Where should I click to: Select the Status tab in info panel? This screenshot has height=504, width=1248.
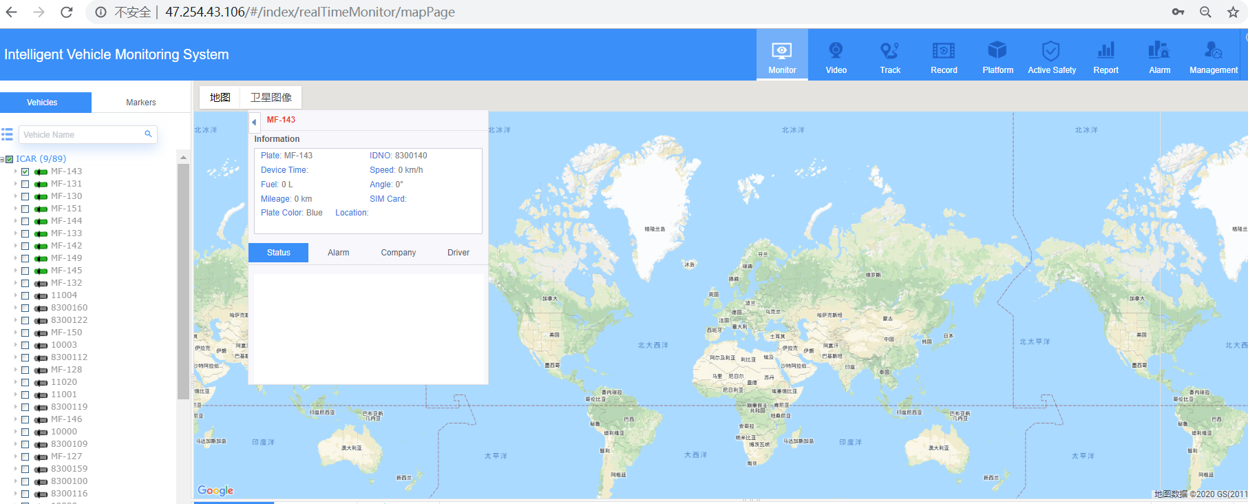pyautogui.click(x=278, y=253)
